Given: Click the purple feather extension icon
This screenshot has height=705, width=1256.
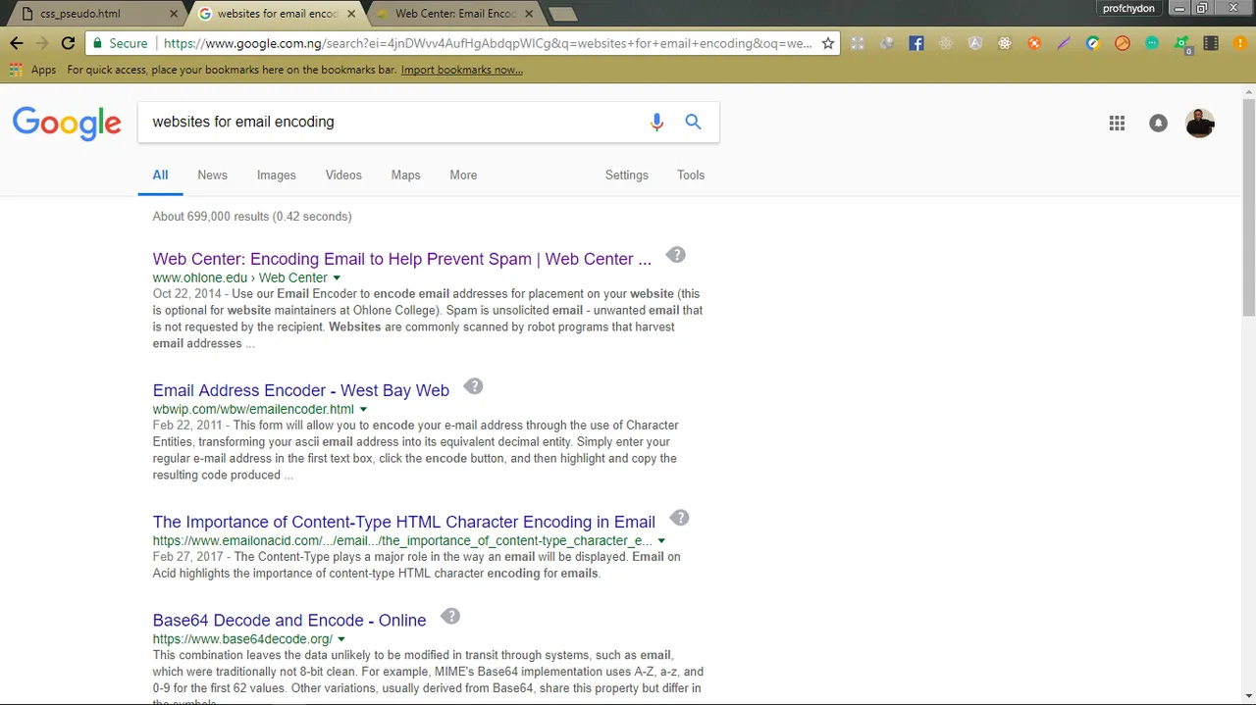Looking at the screenshot, I should pos(1064,43).
